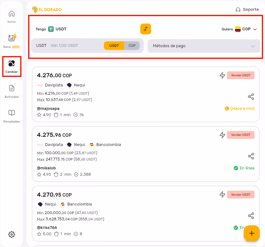Click the Bancolombia icon in @mikelob offer
The width and height of the screenshot is (265, 247).
(x=91, y=145)
